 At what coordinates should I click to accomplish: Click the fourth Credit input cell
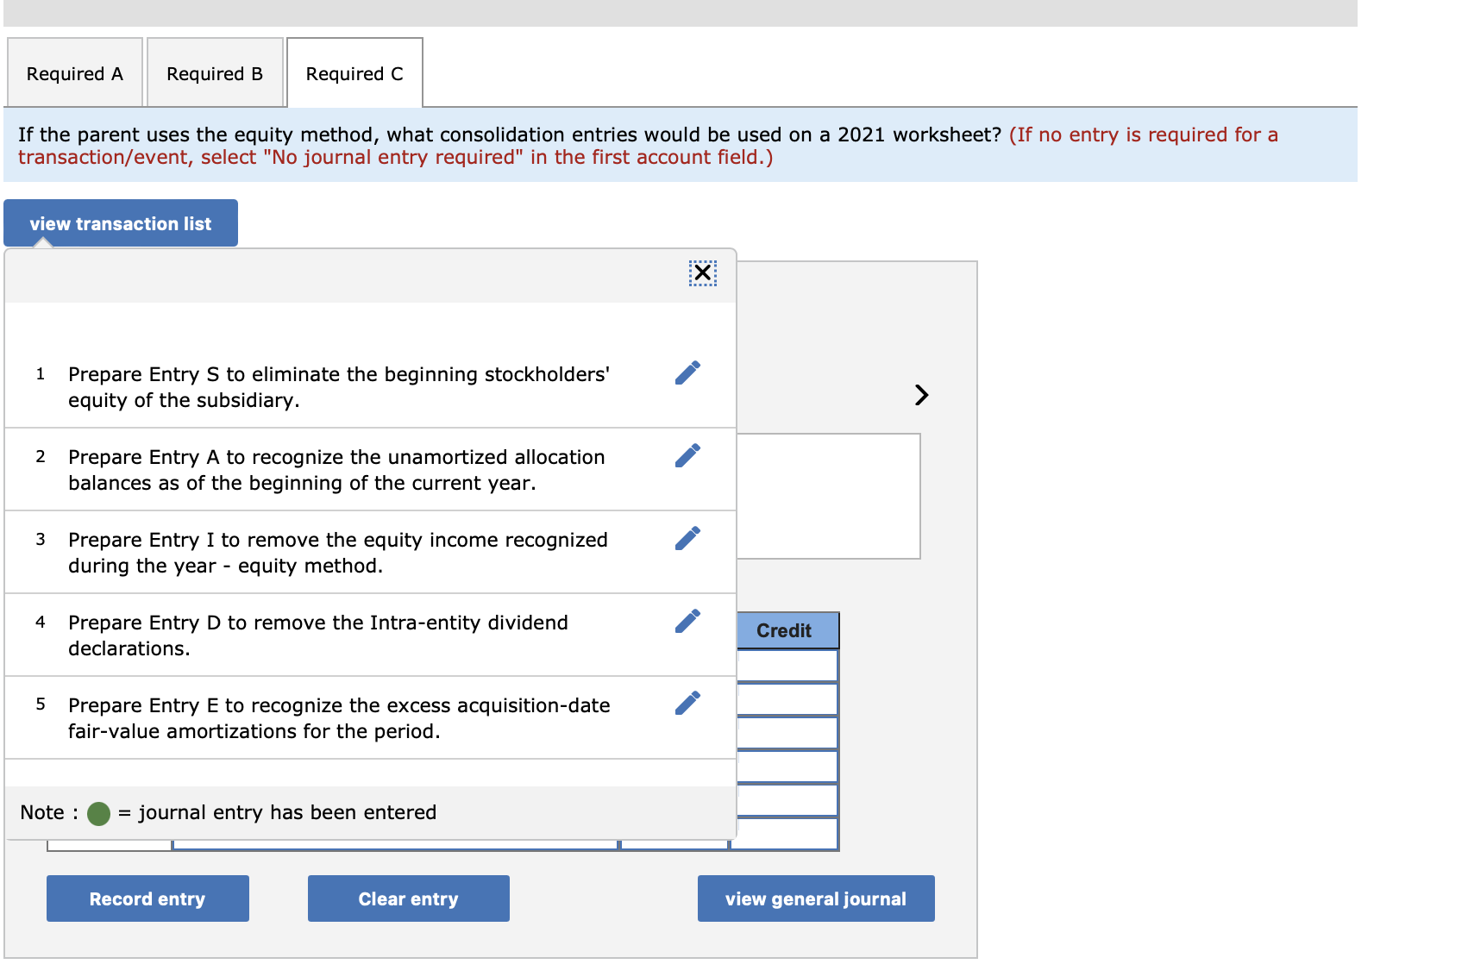coord(787,767)
